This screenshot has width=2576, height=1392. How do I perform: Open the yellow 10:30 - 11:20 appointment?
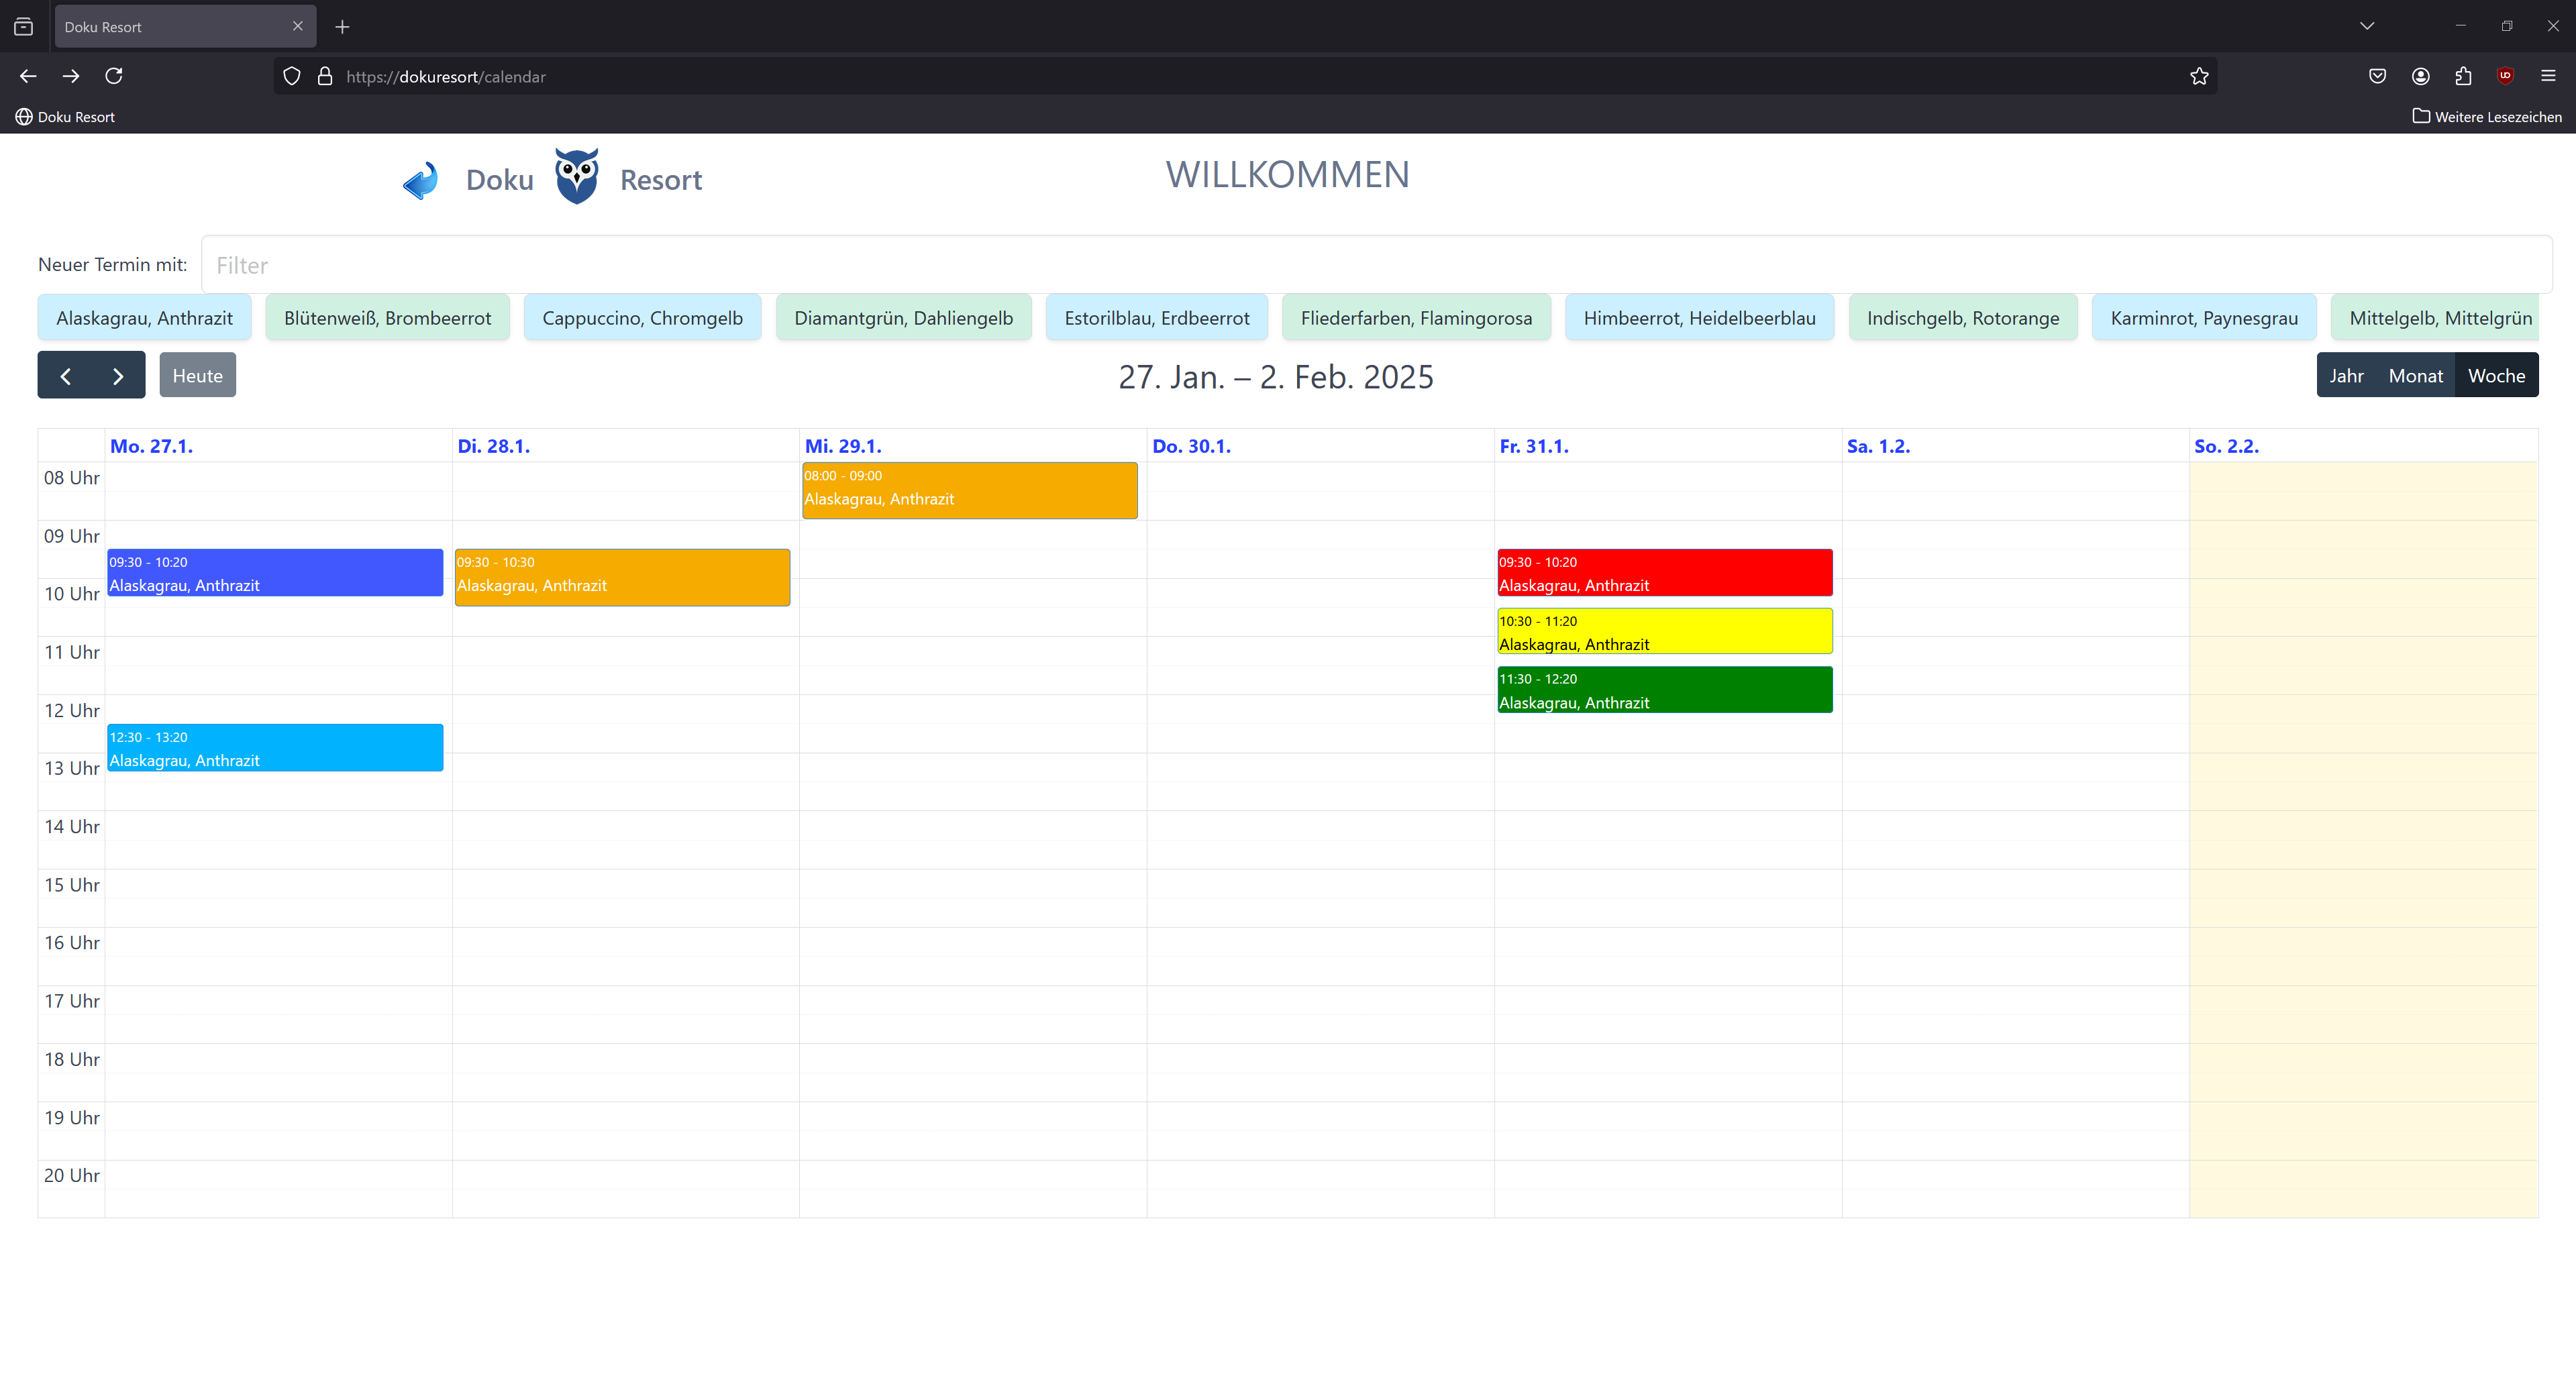[1664, 632]
